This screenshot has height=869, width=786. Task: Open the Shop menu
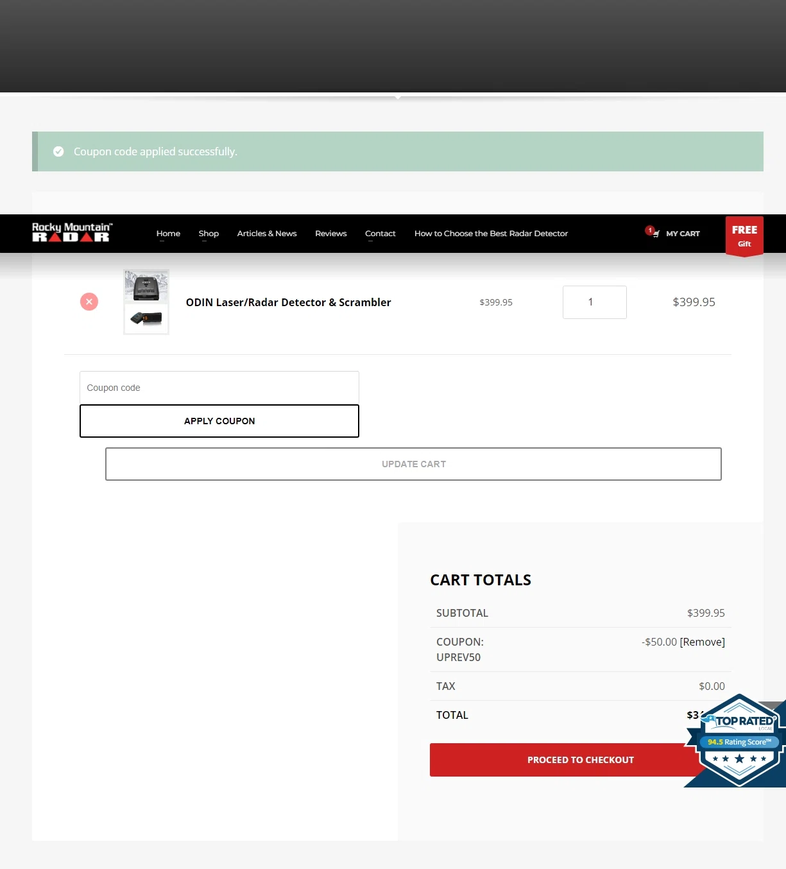(x=209, y=234)
